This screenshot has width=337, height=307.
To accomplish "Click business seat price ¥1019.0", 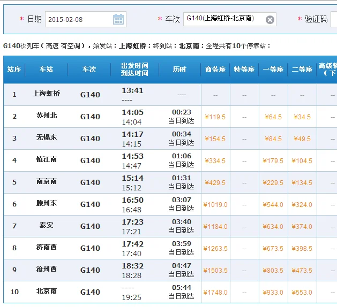I will 215,205.
